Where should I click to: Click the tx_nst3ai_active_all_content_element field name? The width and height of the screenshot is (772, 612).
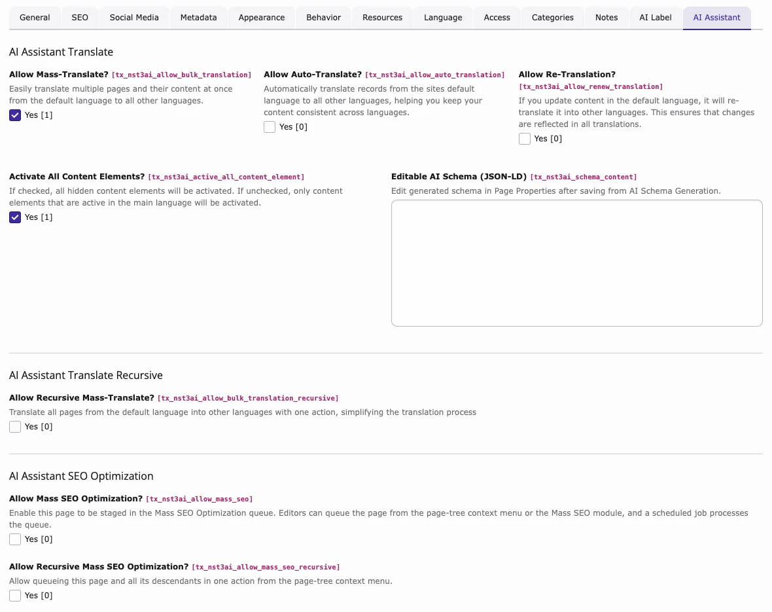tap(226, 177)
